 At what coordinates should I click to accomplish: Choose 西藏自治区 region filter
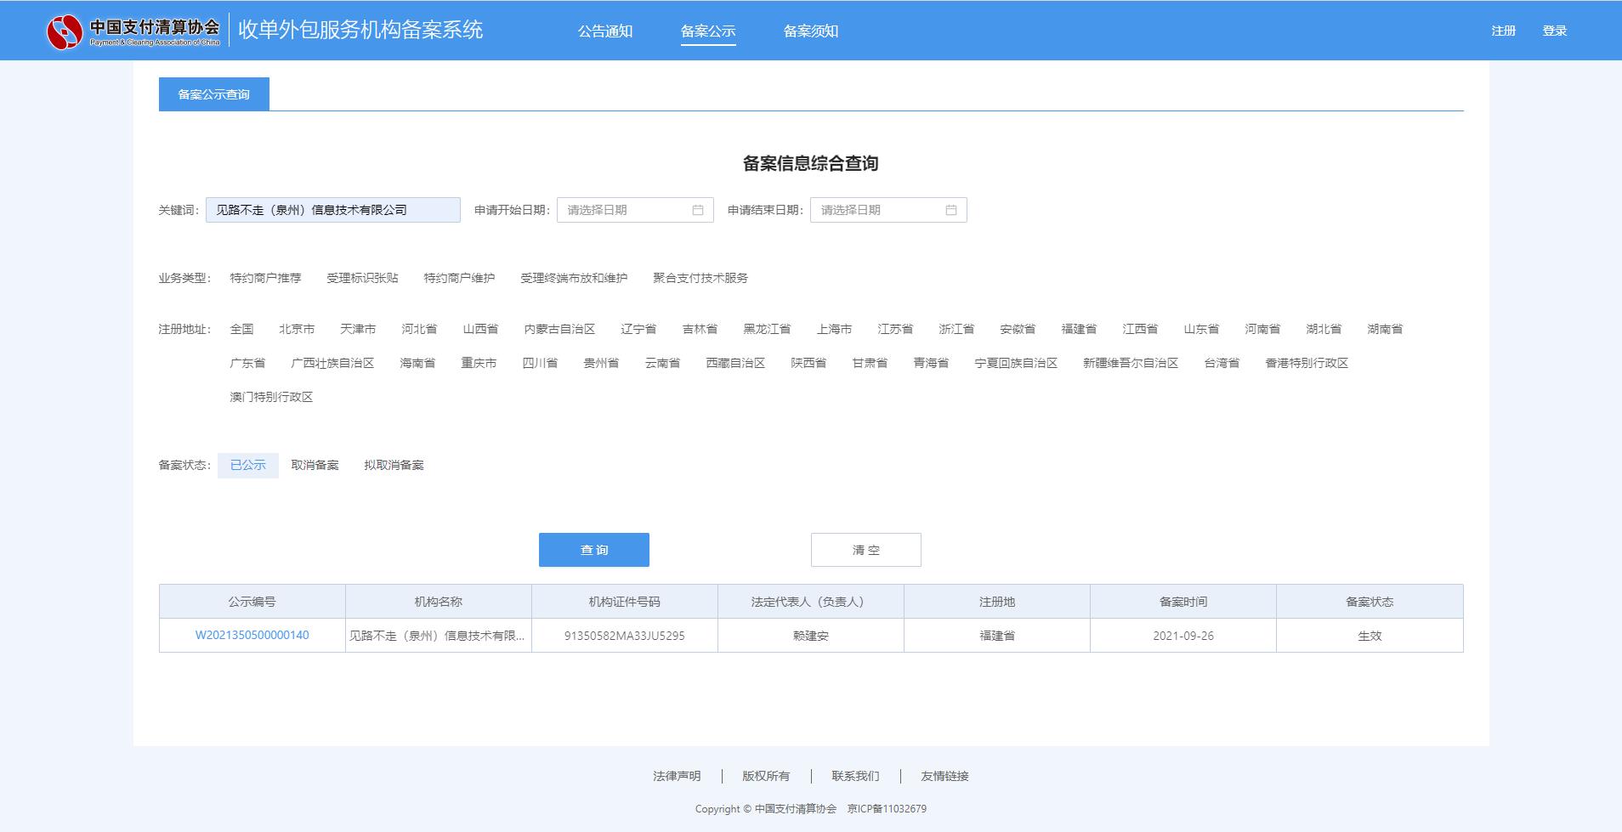pyautogui.click(x=735, y=363)
